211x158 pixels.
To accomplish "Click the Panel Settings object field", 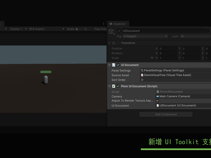I will [175, 70].
